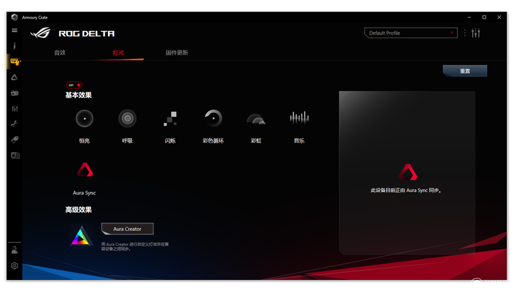Viewport: 514px width, 294px height.
Task: Open the highlighted Devices sidebar icon
Action: 14,61
